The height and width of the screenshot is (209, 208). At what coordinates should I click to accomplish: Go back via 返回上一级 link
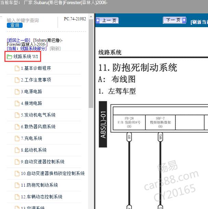click(x=19, y=40)
